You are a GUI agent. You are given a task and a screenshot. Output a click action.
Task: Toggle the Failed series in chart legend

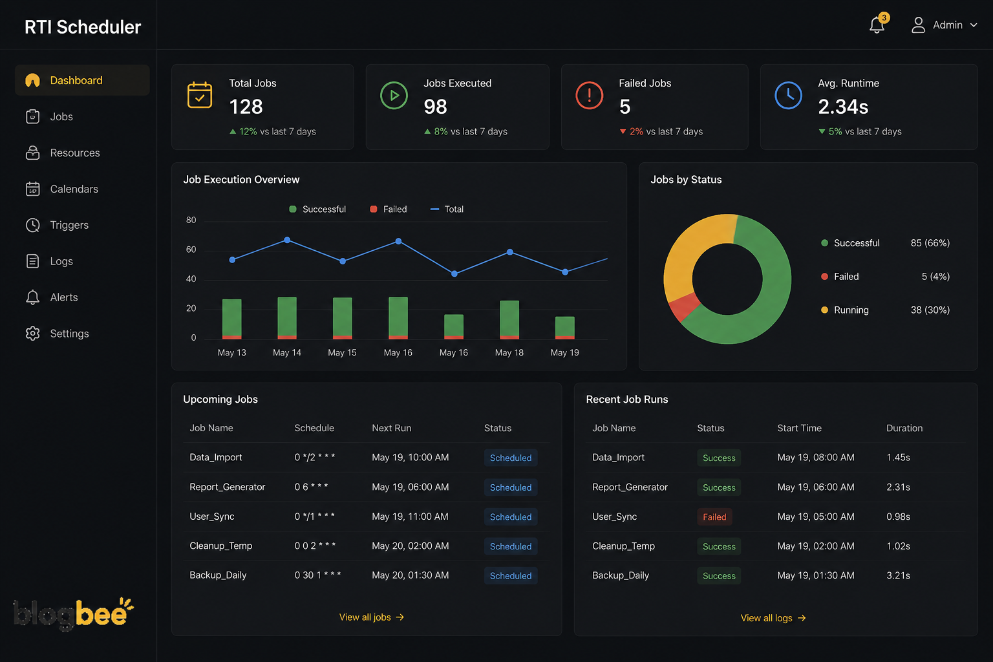point(389,209)
